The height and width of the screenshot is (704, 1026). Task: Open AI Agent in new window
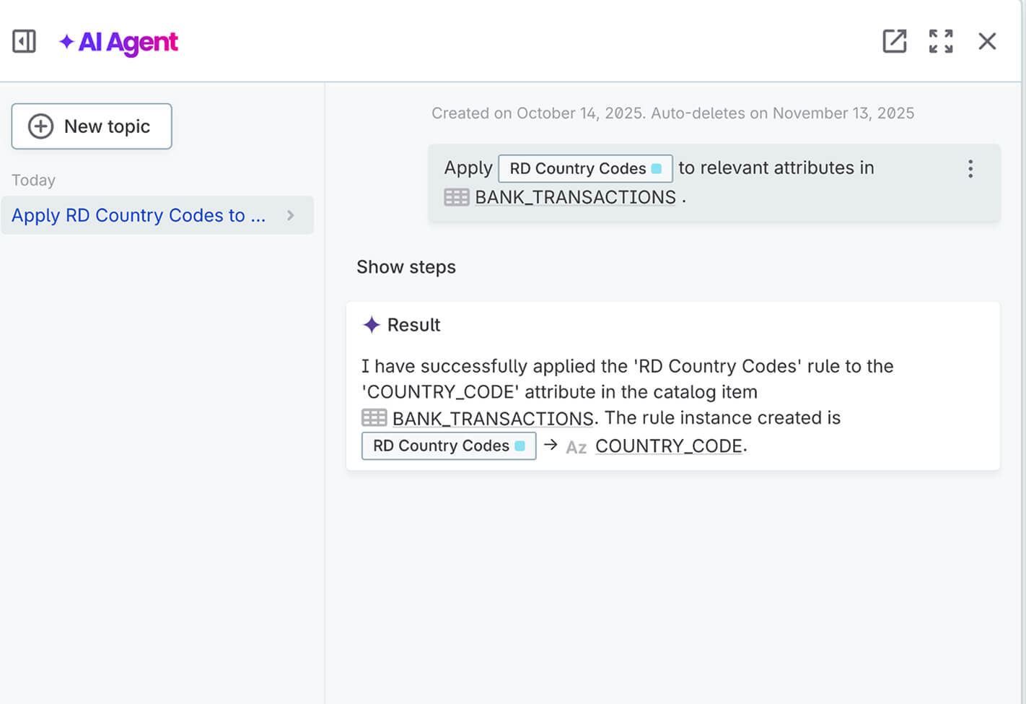[x=894, y=41]
